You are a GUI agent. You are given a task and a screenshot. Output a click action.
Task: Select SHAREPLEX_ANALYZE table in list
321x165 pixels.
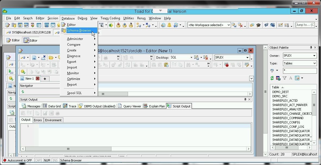[x=287, y=109]
